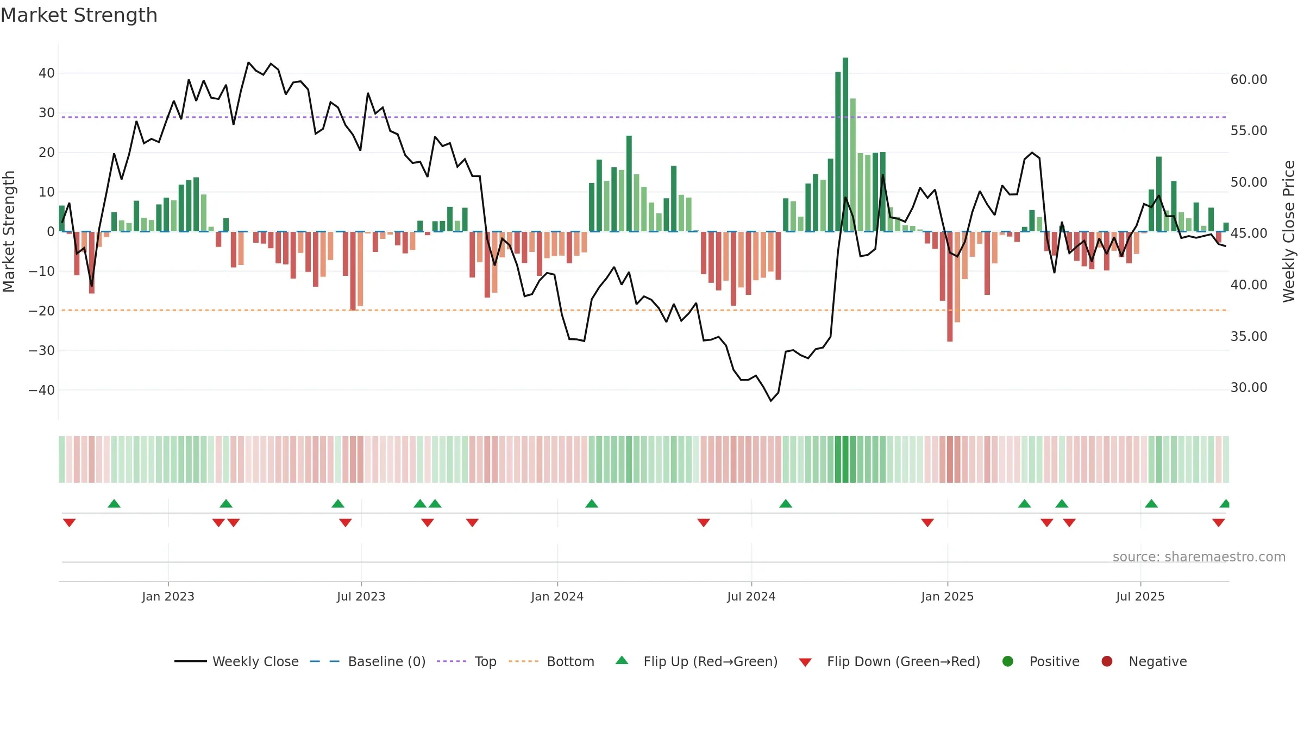This screenshot has width=1304, height=733.
Task: Click the Positive legend label
Action: pos(1055,661)
